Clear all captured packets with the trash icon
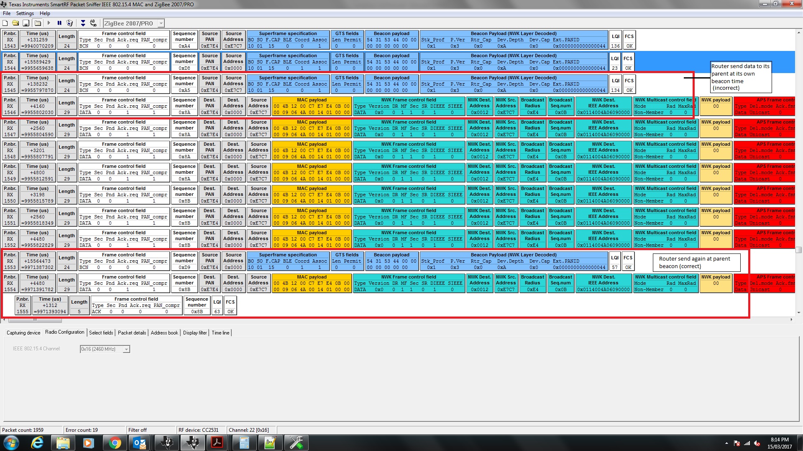Screen dimensions: 803x451 tap(70, 23)
